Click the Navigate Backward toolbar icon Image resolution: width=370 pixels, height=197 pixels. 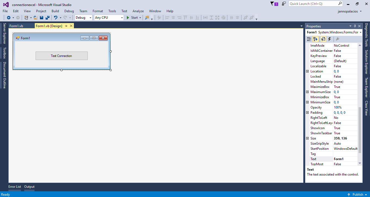pyautogui.click(x=9, y=18)
